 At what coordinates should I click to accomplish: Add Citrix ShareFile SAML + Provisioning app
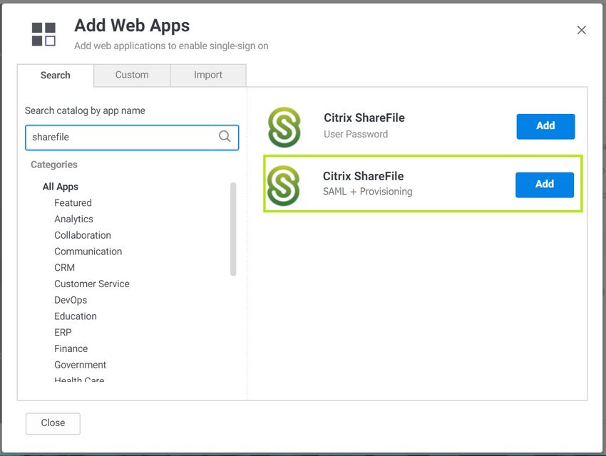click(545, 185)
